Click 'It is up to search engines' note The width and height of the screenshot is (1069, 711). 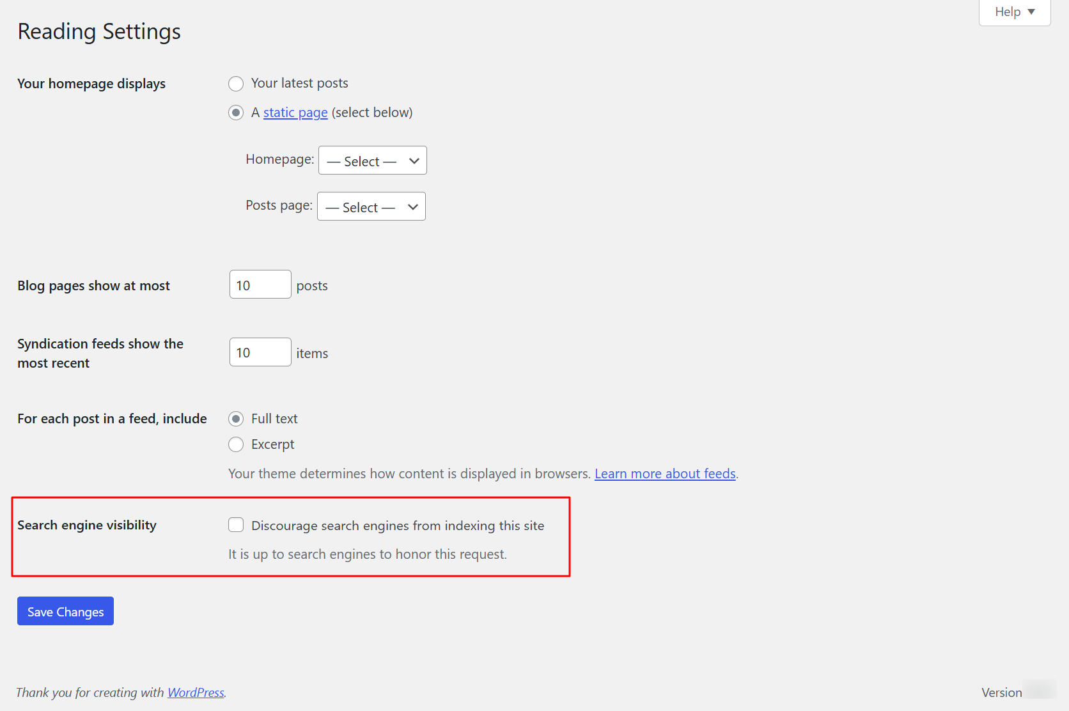368,554
